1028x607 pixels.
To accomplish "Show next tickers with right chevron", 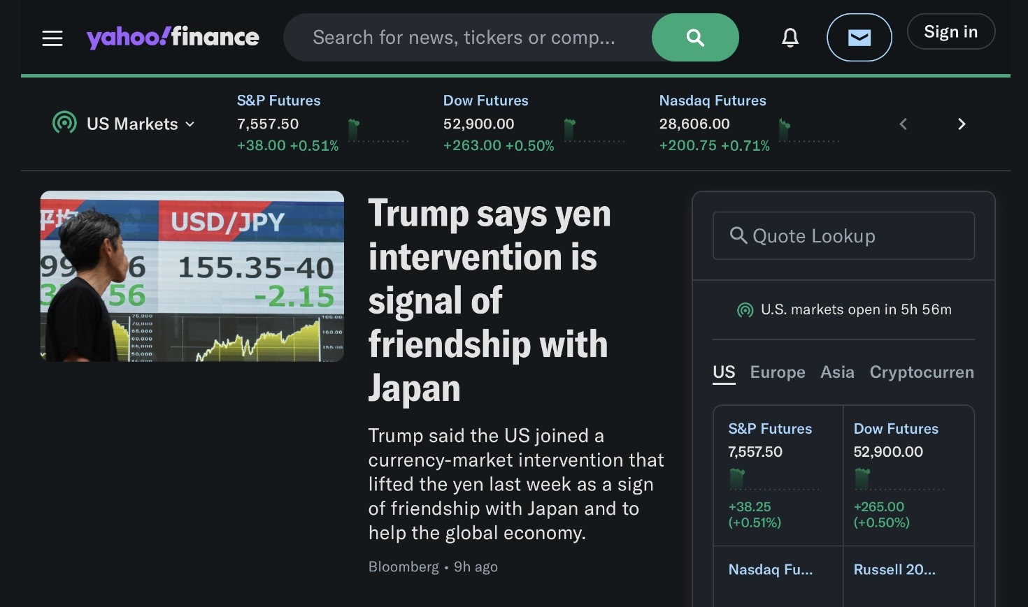I will (962, 124).
